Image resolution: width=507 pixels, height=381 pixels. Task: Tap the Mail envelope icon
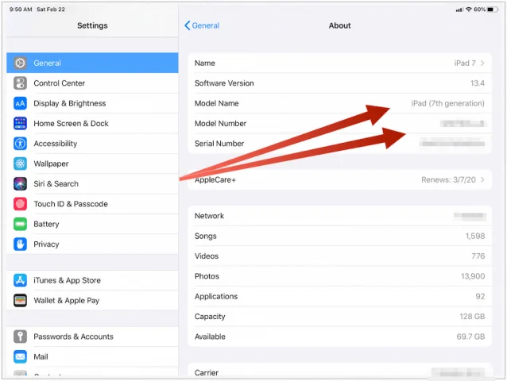[x=20, y=356]
